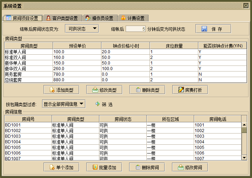Click the 批量添加 button

click(x=104, y=167)
